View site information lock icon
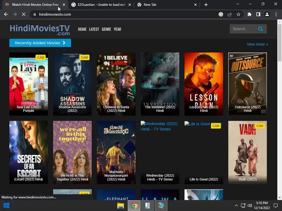Viewport: 282px width, 211px height. click(35, 14)
